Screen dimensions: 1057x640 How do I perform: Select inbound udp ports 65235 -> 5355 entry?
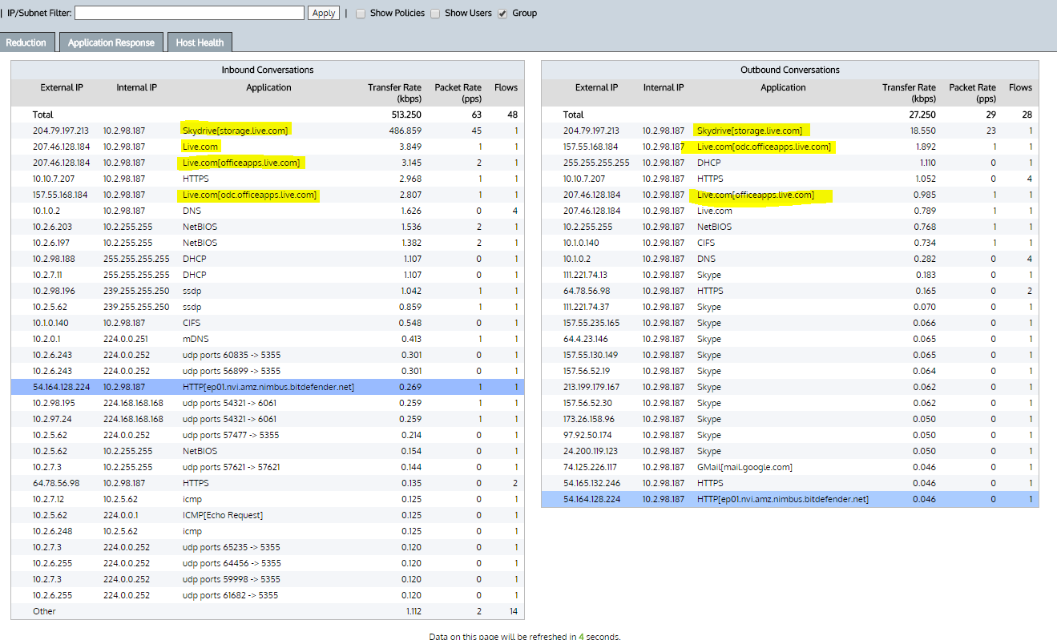pos(232,547)
